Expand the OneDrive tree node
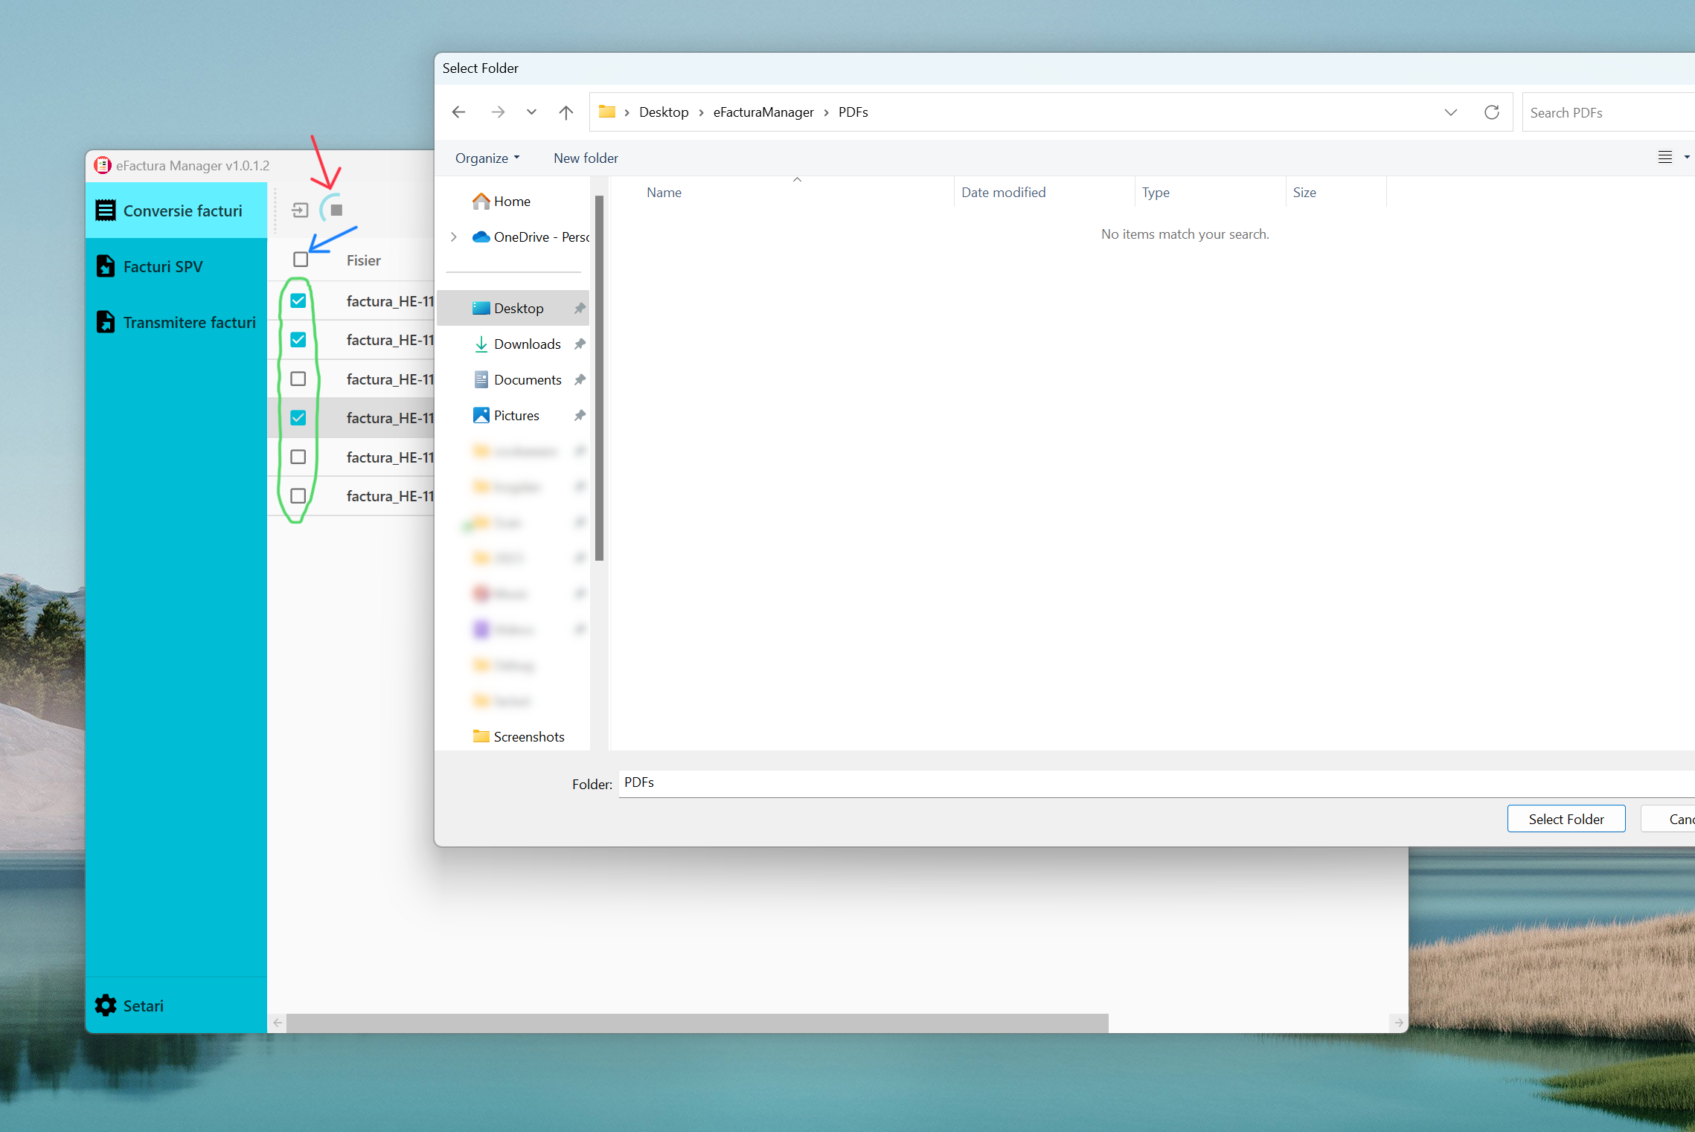 [454, 237]
